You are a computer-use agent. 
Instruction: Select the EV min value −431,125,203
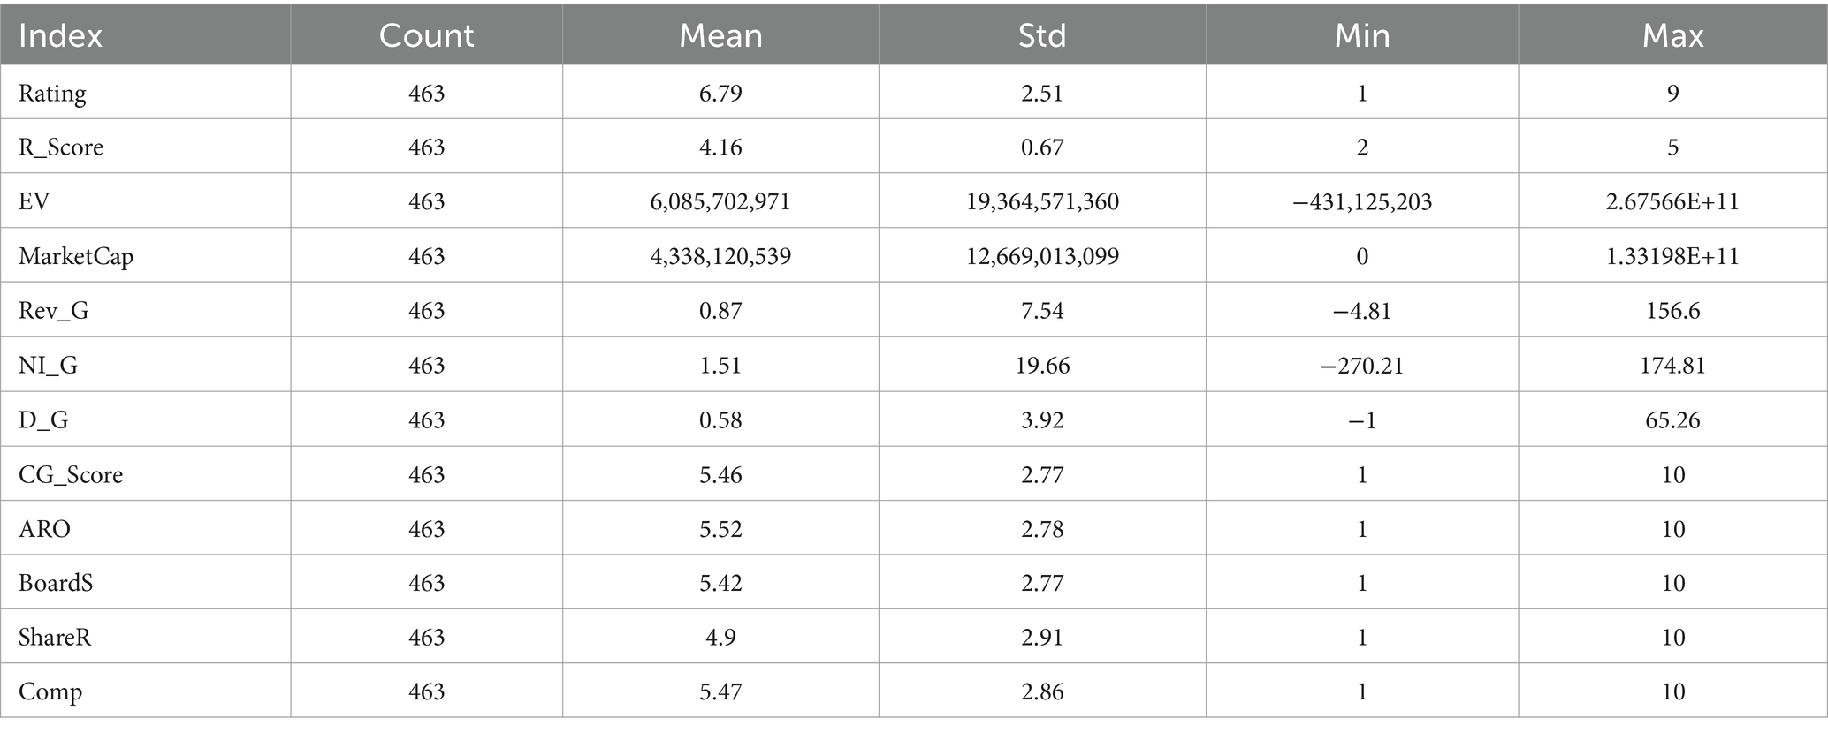tap(1362, 202)
